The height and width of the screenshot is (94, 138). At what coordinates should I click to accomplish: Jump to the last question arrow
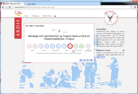[91, 60]
